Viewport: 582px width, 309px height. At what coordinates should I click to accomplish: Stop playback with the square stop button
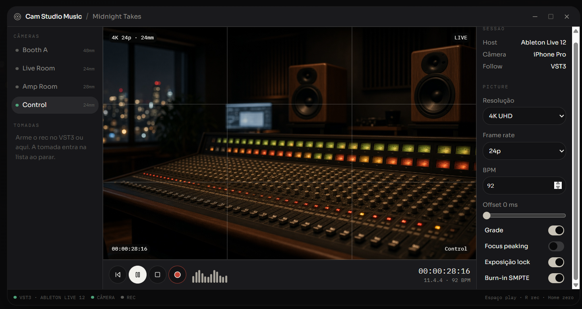(157, 274)
